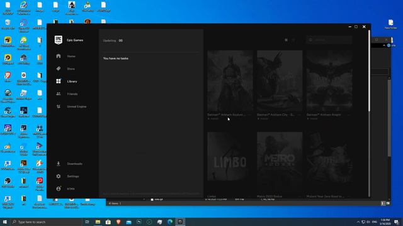The image size is (403, 226).
Task: Show hidden system tray icons
Action: tap(358, 222)
